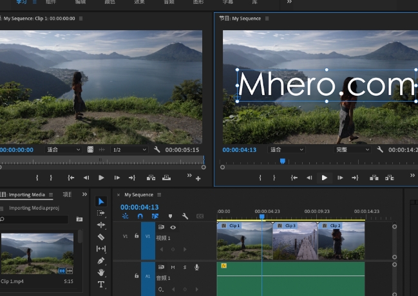Open Program monitor 完整 resolution dropdown
The width and height of the screenshot is (418, 296).
point(352,149)
